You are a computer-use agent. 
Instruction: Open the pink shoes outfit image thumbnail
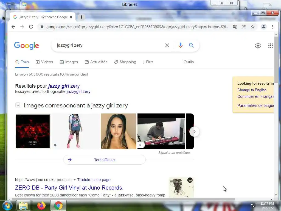[x=76, y=131]
